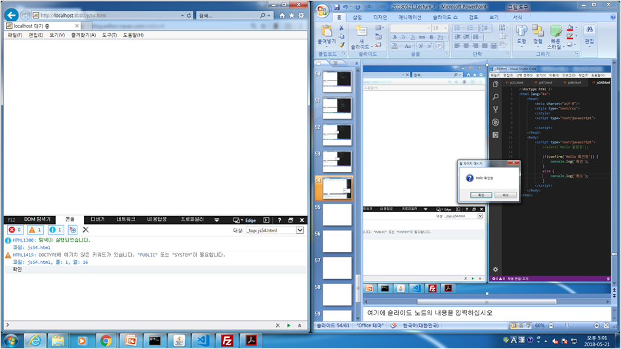This screenshot has width=621, height=349.
Task: Open IE home page icon
Action: pos(282,16)
